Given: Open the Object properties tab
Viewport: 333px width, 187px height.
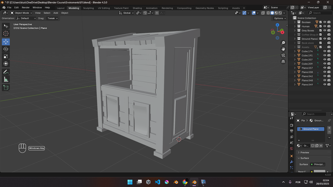Looking at the screenshot, I should pyautogui.click(x=291, y=156).
